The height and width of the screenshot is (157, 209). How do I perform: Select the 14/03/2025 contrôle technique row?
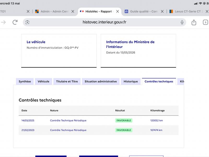point(98,120)
